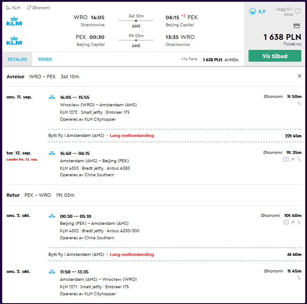Click the Ticket.no provider label
Screen dimensions: 307x304
tap(292, 44)
